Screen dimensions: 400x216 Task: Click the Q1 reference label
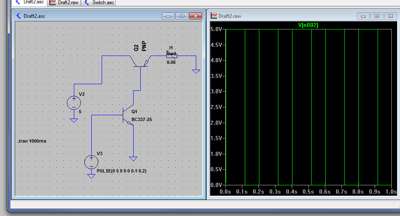[x=134, y=112]
